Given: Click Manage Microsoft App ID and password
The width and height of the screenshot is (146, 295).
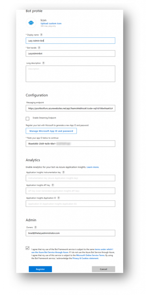Looking at the screenshot, I should coord(51,131).
